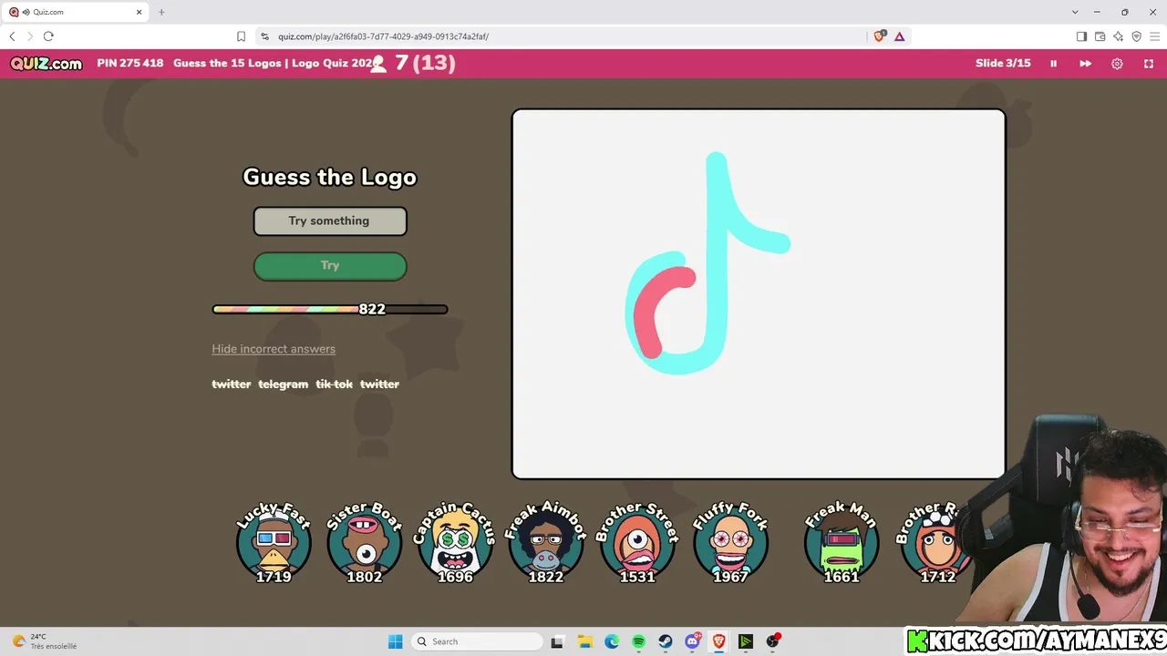Skip forward to the next slide
This screenshot has height=656, width=1167.
(x=1085, y=64)
